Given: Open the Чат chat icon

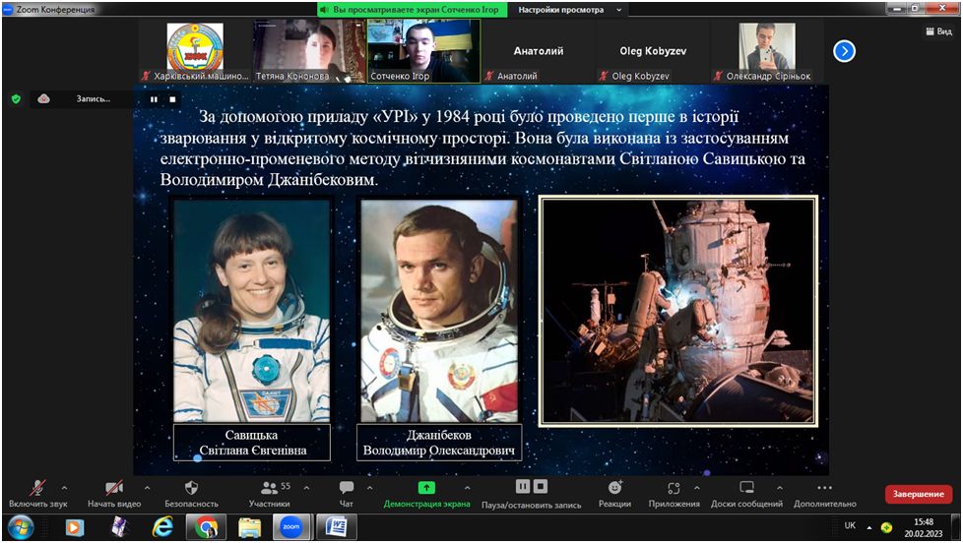Looking at the screenshot, I should tap(347, 488).
